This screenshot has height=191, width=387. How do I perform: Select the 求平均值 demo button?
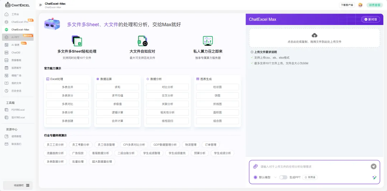(x=118, y=96)
